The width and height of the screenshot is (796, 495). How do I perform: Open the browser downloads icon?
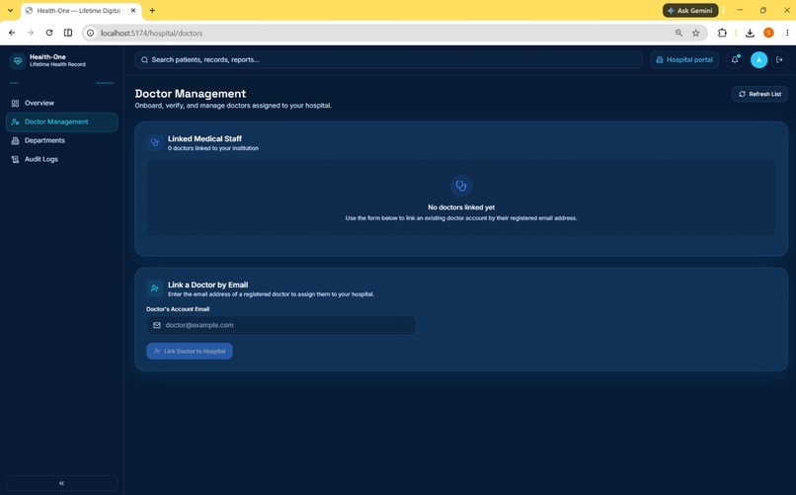tap(750, 33)
